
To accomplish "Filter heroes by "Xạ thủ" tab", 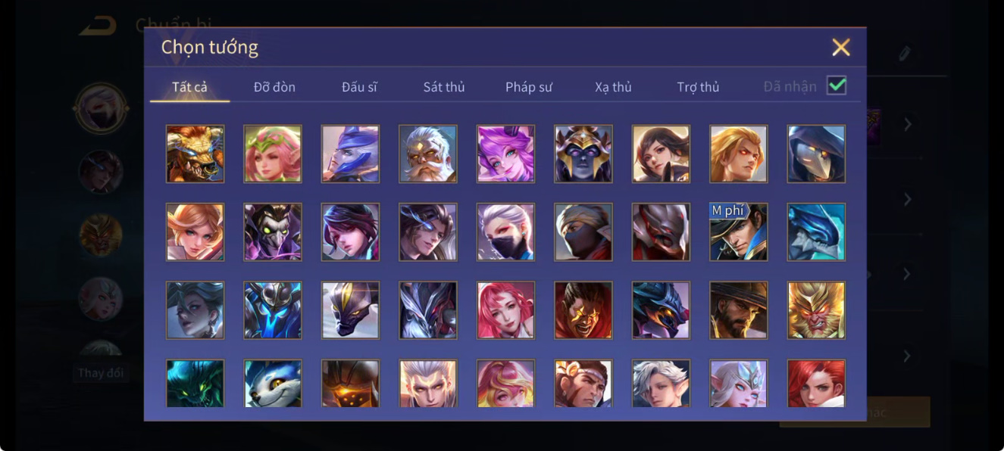I will point(613,87).
